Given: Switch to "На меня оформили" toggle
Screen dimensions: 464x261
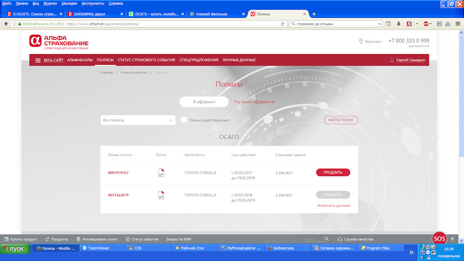Looking at the screenshot, I should click(x=254, y=102).
